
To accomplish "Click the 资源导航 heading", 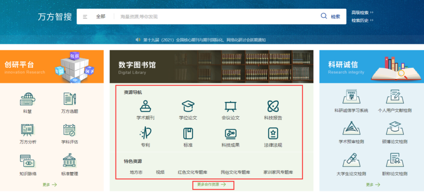I will [133, 93].
